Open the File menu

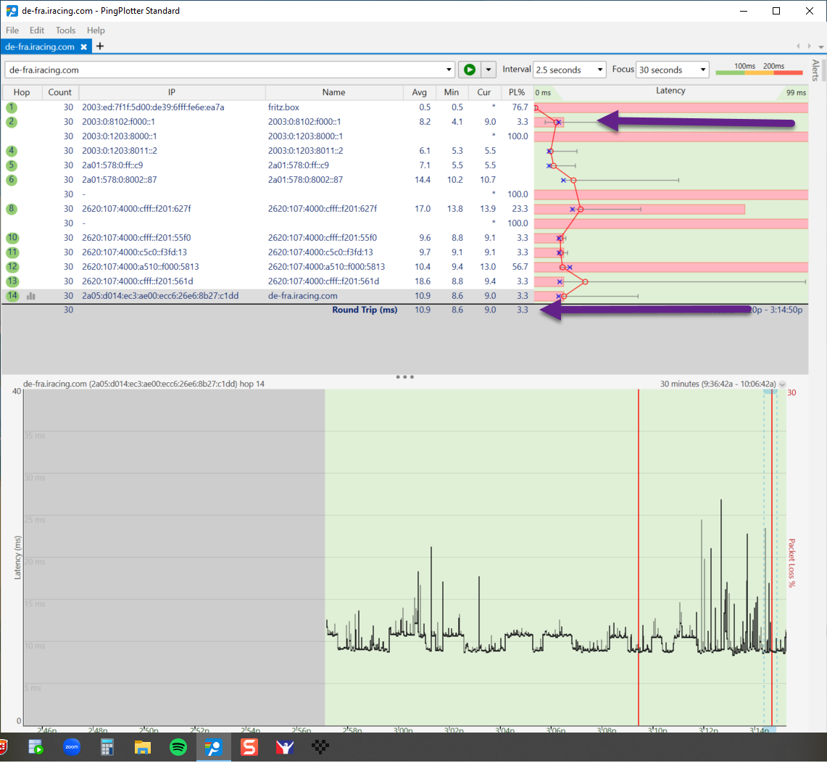(x=12, y=30)
